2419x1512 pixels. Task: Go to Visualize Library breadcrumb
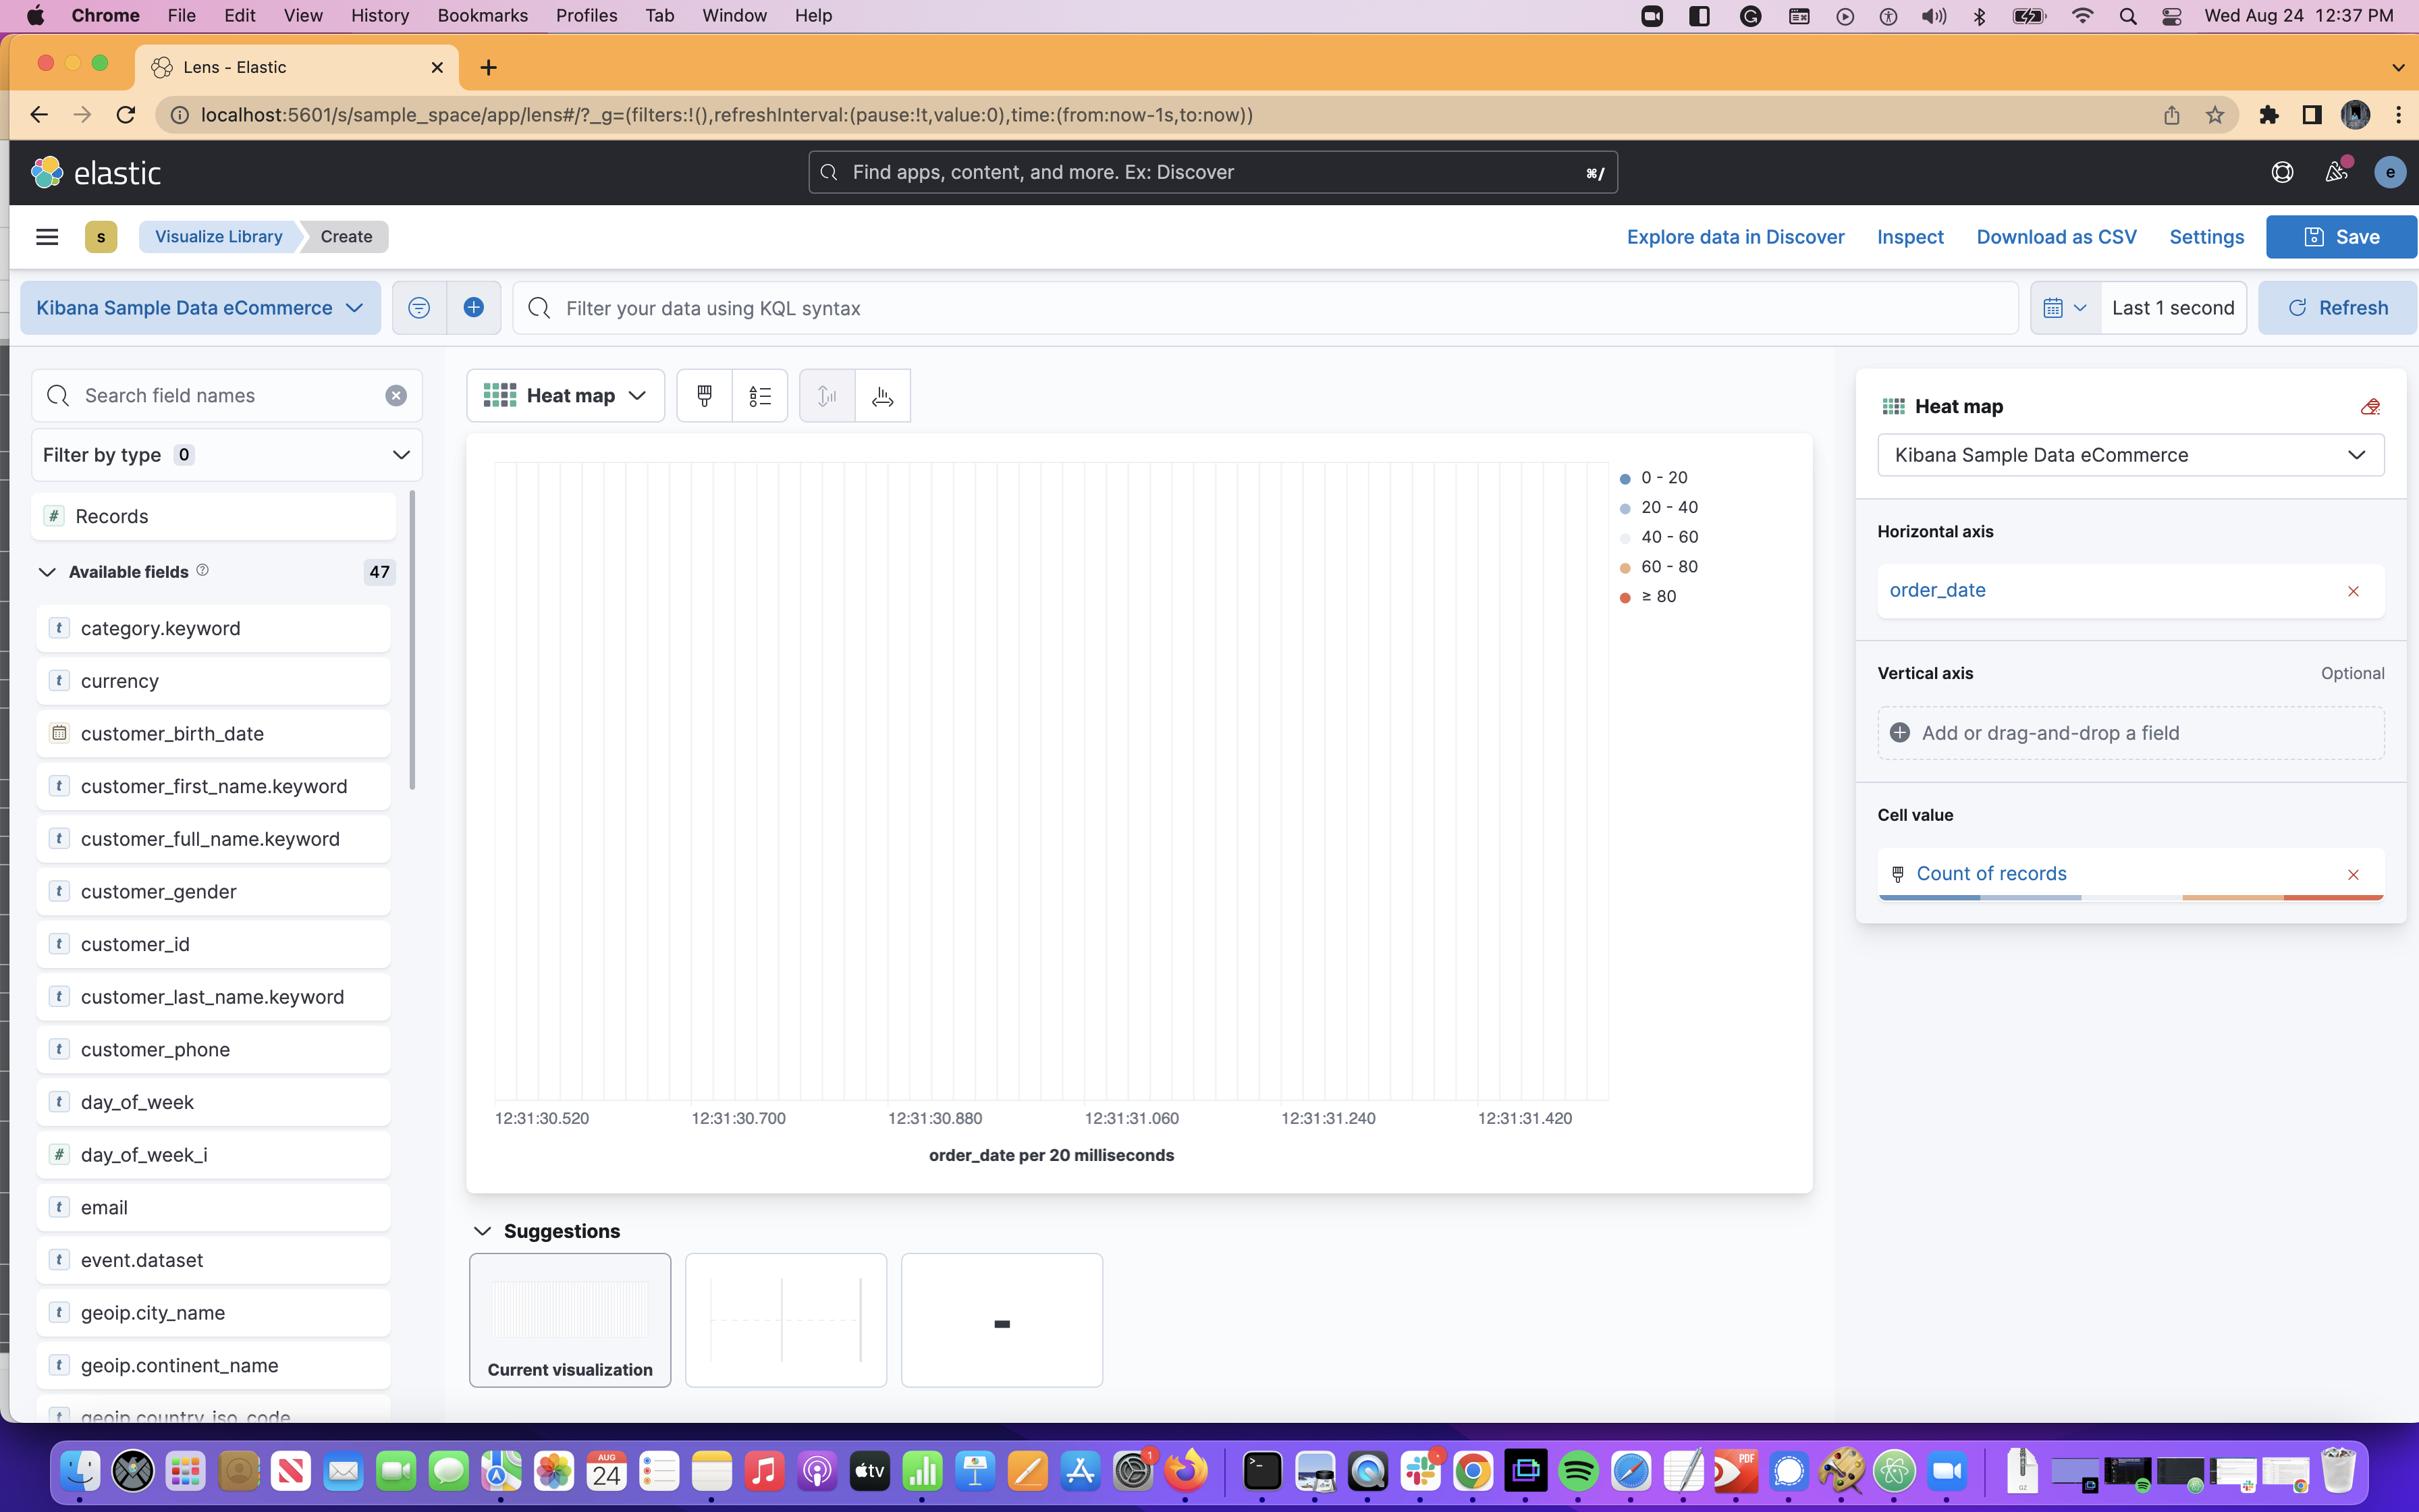(x=218, y=237)
